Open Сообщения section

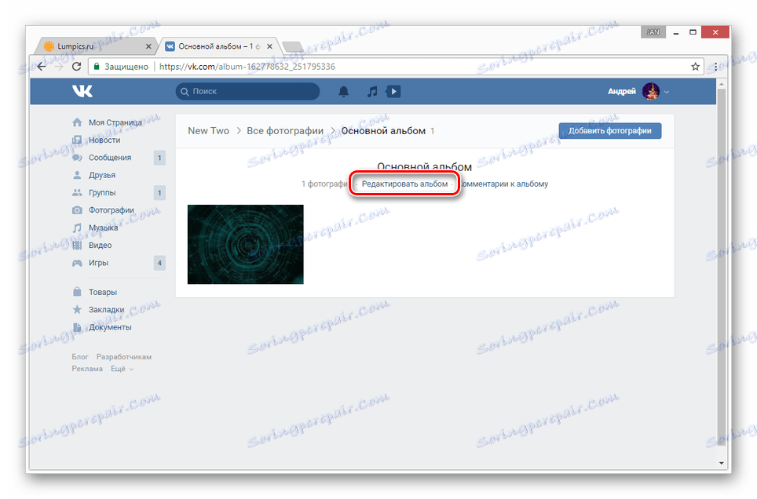110,158
